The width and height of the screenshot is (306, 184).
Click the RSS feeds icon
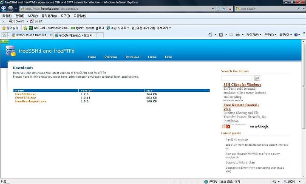(x=221, y=35)
